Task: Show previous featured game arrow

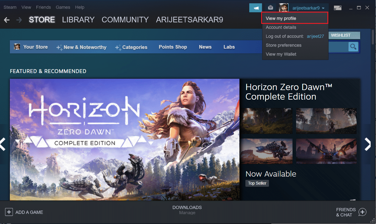Action: [3, 144]
